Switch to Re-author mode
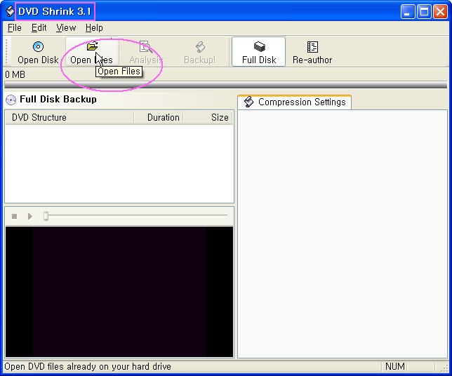This screenshot has width=452, height=376. [x=312, y=52]
